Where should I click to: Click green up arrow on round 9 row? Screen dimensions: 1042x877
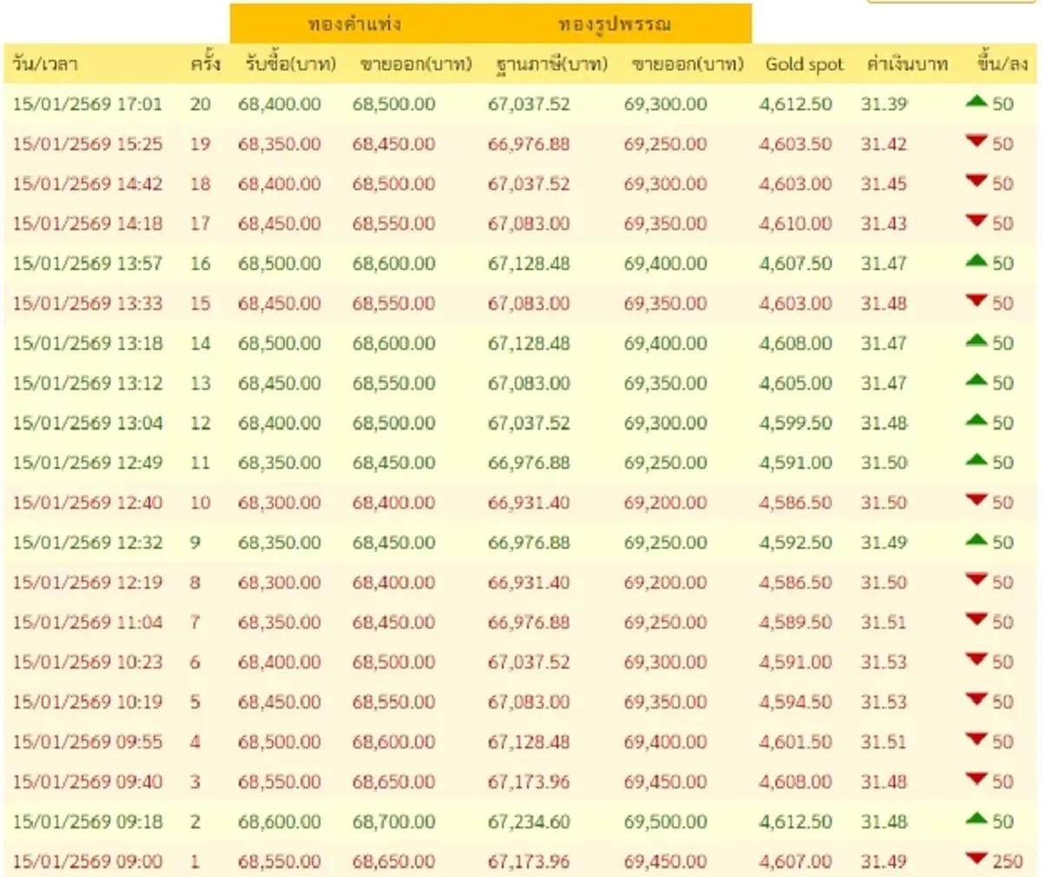point(979,542)
